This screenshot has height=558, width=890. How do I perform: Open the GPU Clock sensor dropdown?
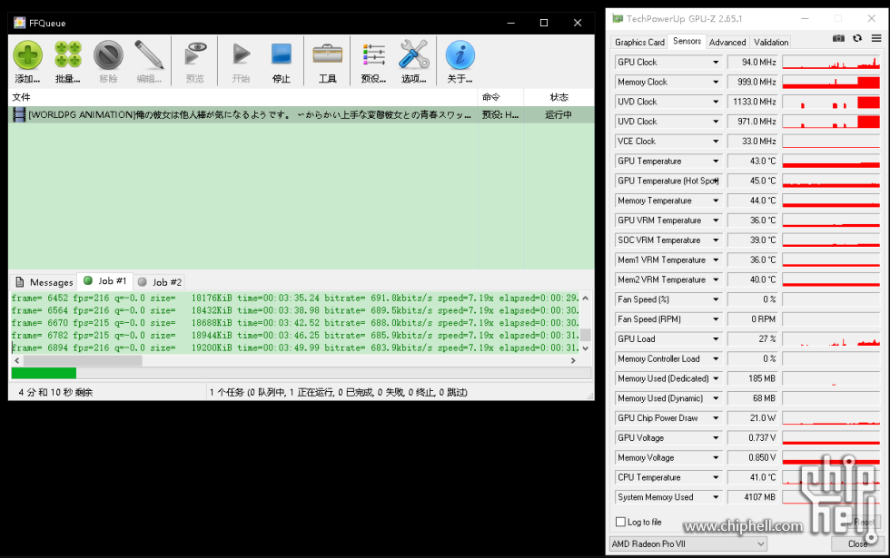716,63
